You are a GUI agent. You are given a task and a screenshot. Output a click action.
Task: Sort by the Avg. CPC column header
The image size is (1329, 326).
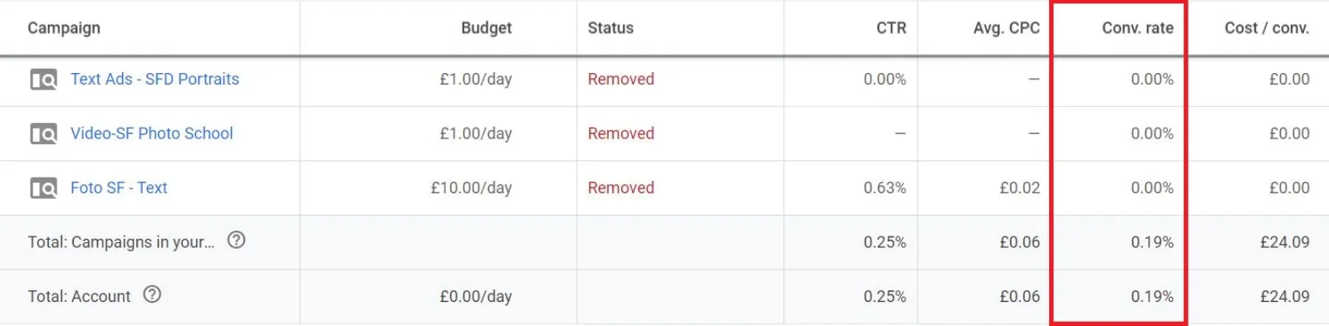tap(1007, 27)
